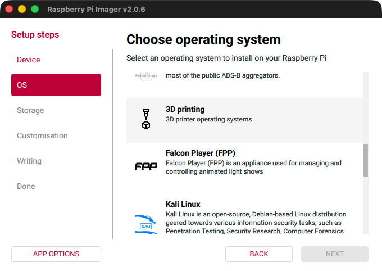Click the OS list scrollbar thumb
Viewport: 382px width, 271px height.
[366, 160]
